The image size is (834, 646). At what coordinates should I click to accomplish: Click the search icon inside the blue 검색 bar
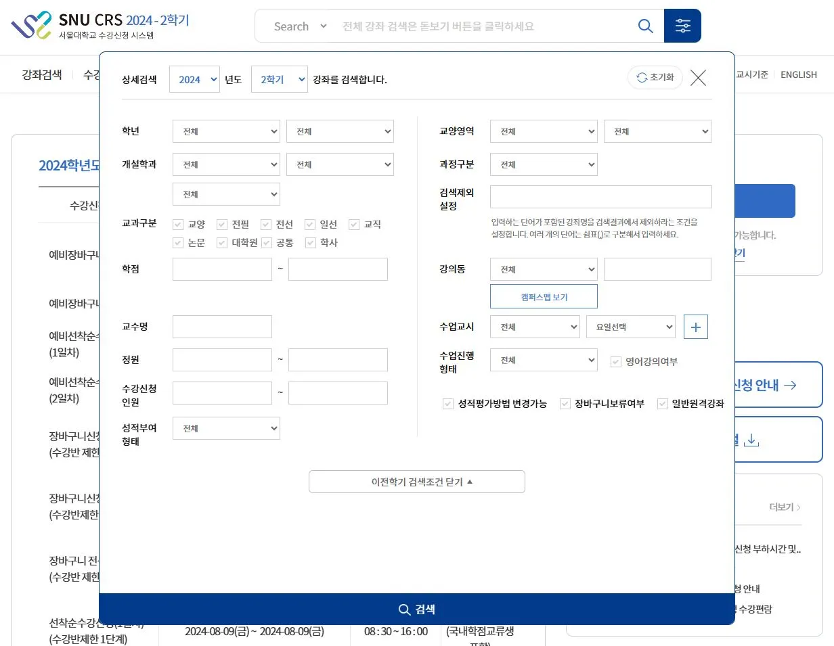[x=404, y=608]
